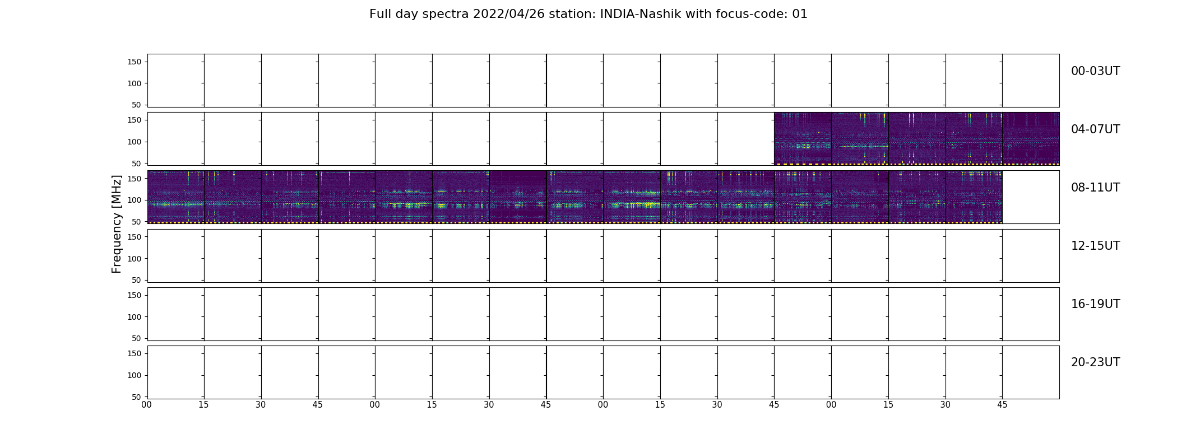Click the rightmost "45" time-axis tick label

click(1002, 404)
